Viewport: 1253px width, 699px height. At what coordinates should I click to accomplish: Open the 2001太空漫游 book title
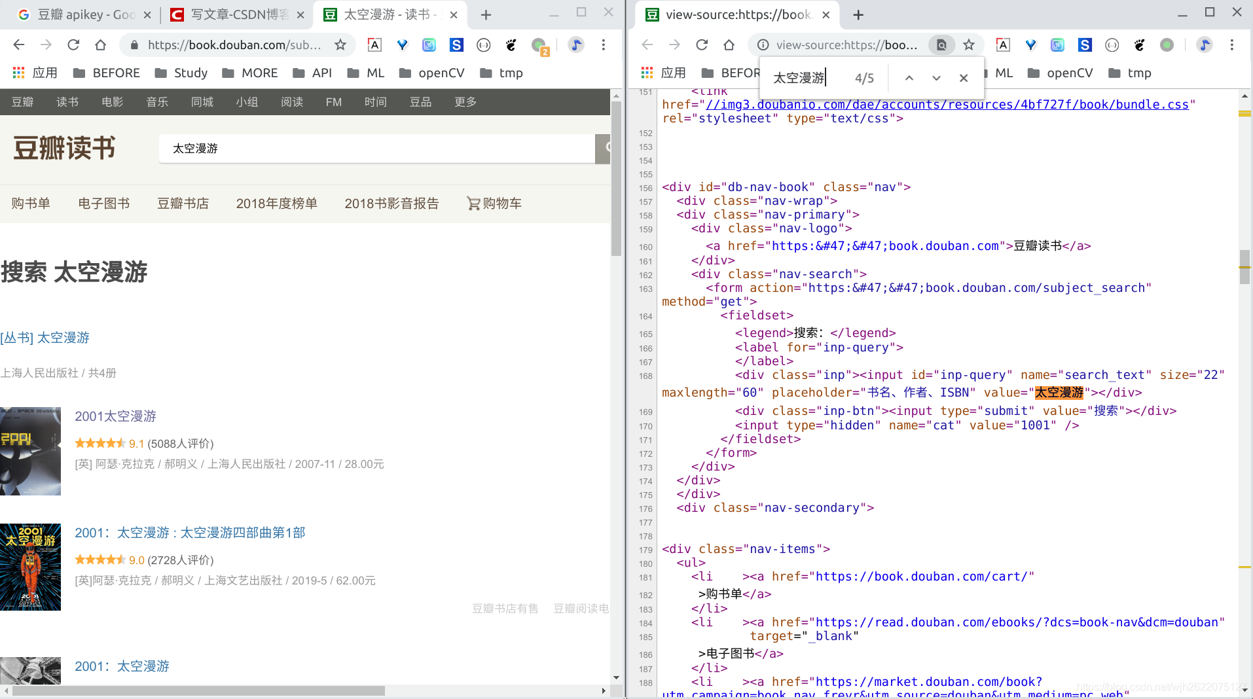115,416
